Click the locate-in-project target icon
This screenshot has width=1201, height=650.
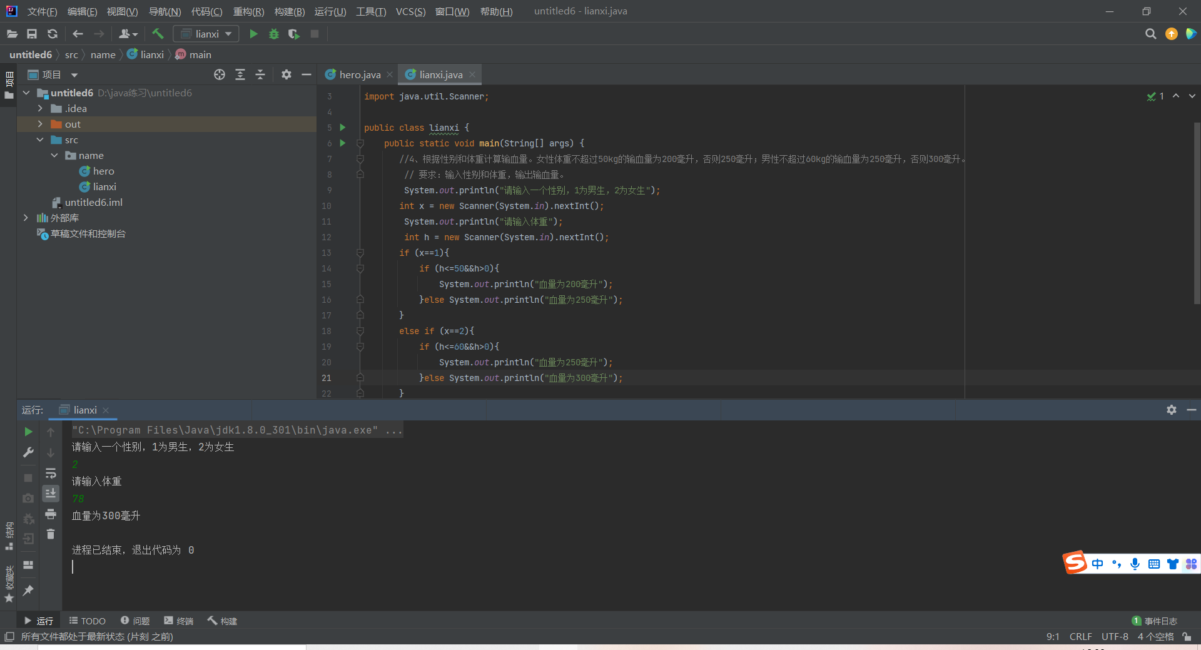click(220, 74)
